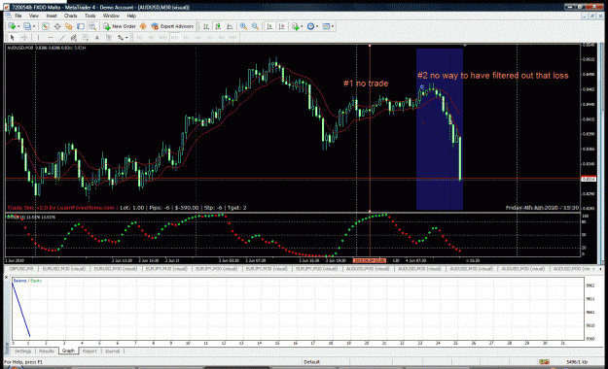Viewport: 608px width, 369px height.
Task: Select the trendline drawing tool
Action: pos(62,38)
